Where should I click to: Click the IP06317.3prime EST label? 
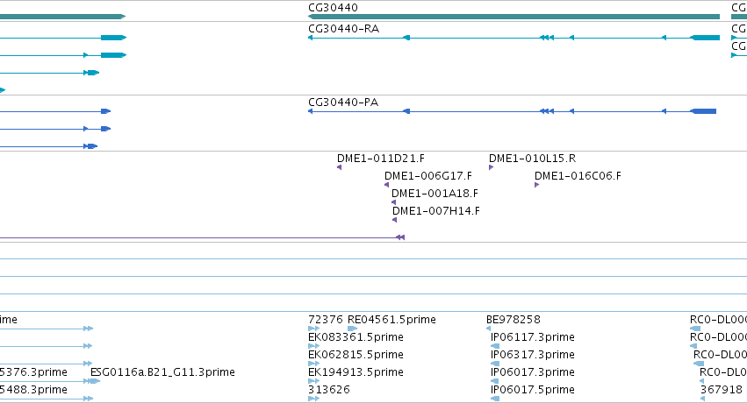pyautogui.click(x=533, y=355)
